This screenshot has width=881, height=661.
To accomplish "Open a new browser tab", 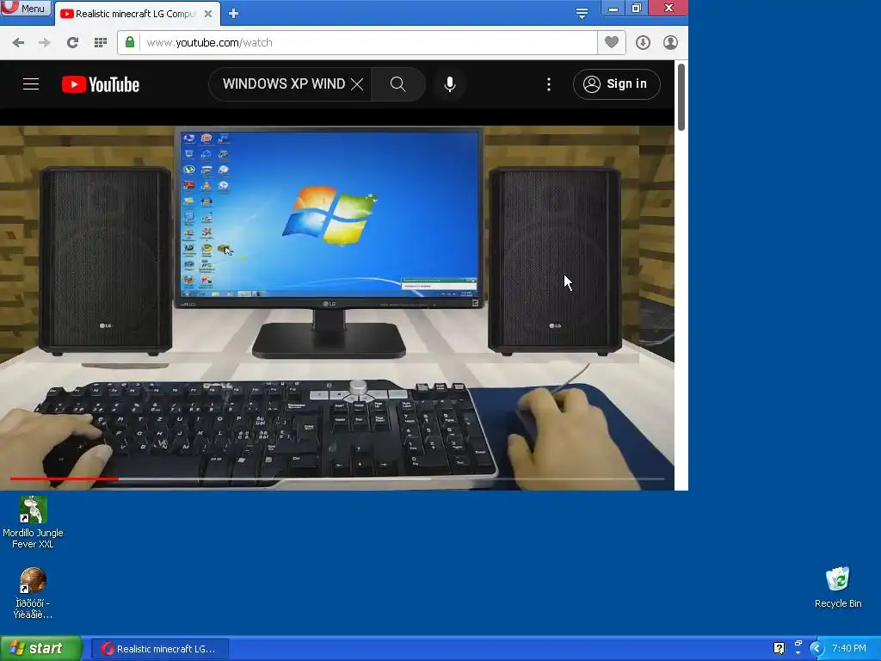I will (x=233, y=14).
